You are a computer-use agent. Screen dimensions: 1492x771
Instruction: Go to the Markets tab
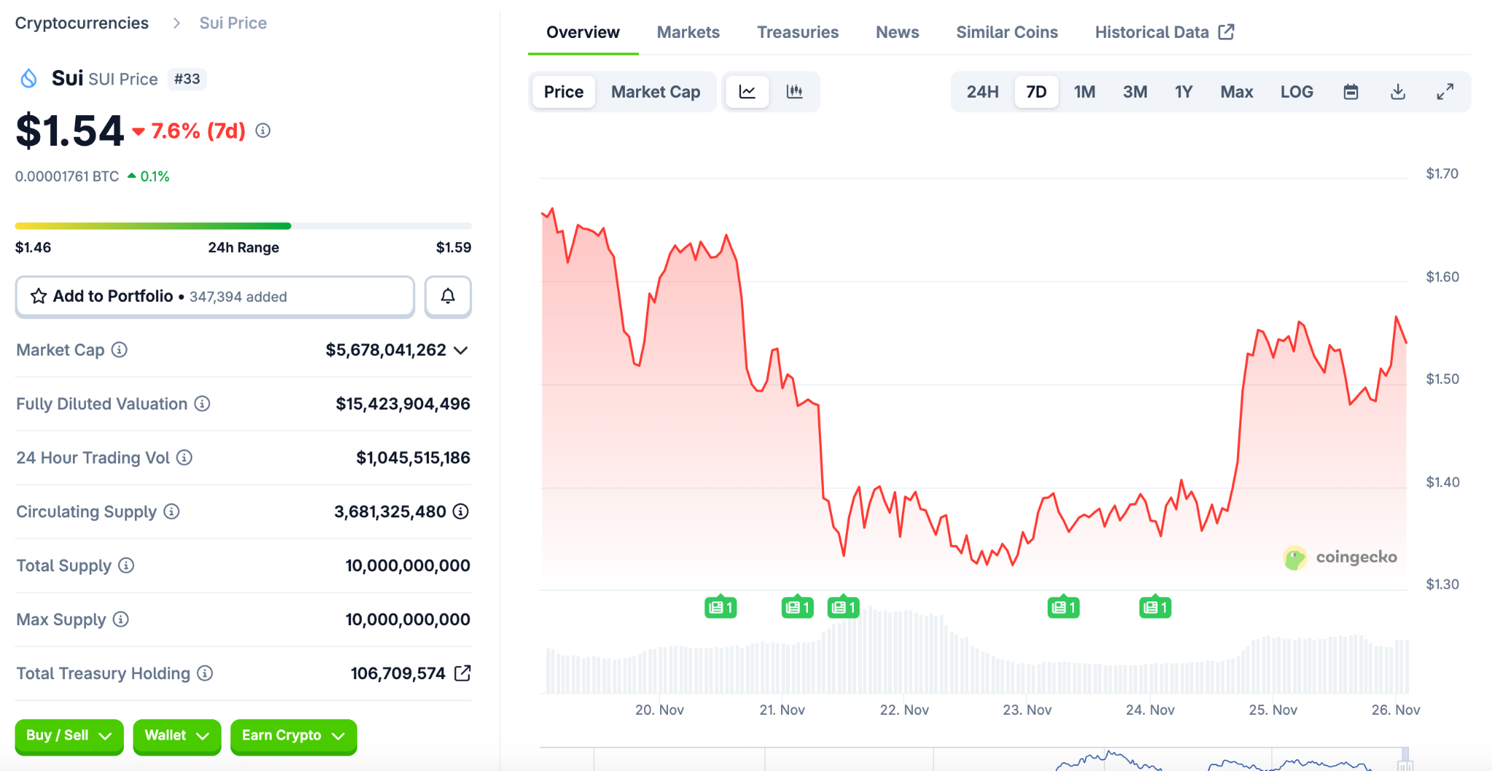[688, 32]
